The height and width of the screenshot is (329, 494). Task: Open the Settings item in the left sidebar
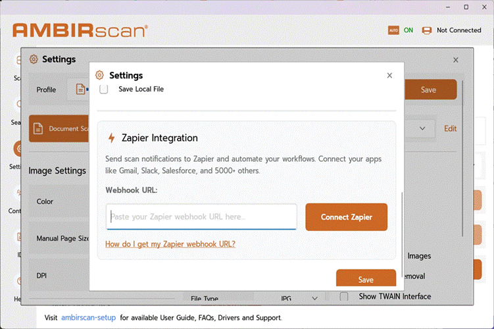coord(16,155)
